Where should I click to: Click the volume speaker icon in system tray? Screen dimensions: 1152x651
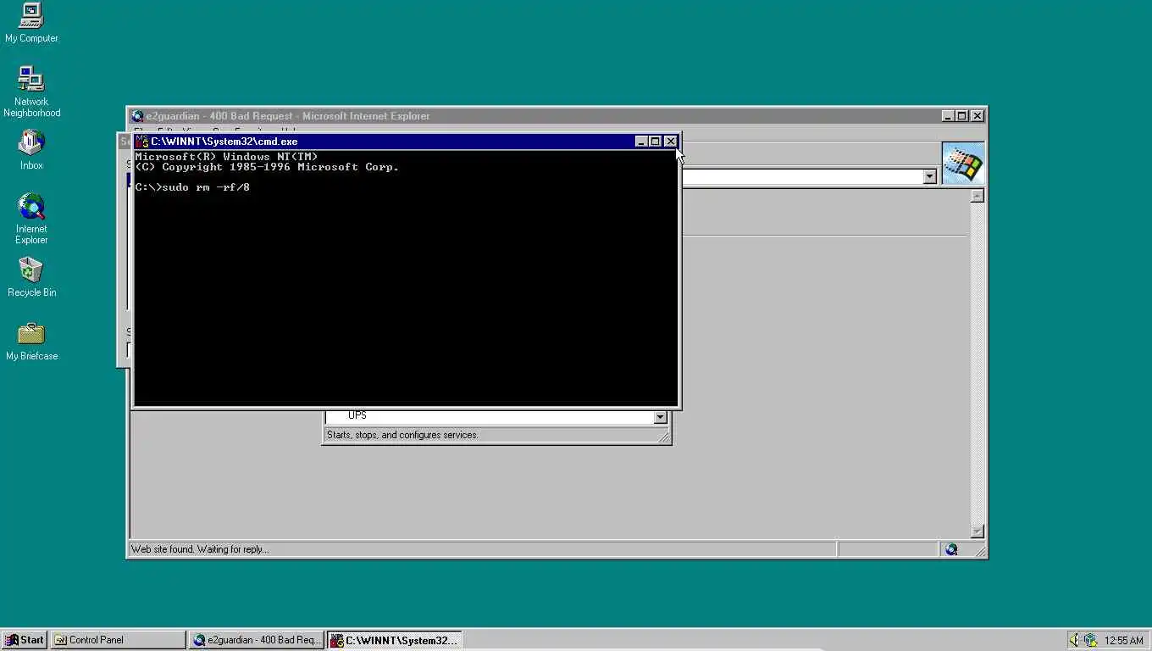click(x=1074, y=640)
